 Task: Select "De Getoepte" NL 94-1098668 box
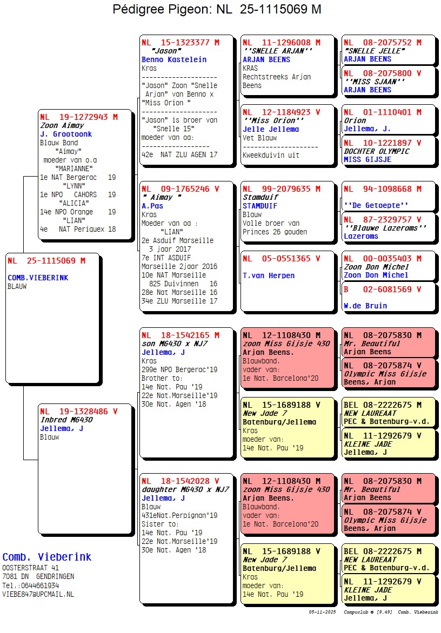coord(387,197)
